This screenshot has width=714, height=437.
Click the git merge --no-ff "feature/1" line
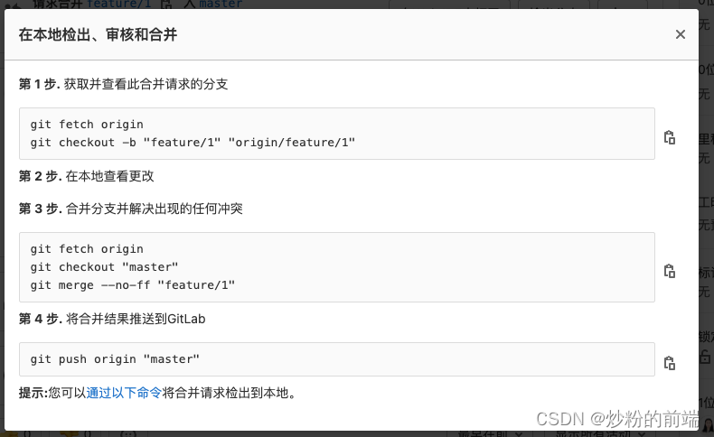pos(133,285)
